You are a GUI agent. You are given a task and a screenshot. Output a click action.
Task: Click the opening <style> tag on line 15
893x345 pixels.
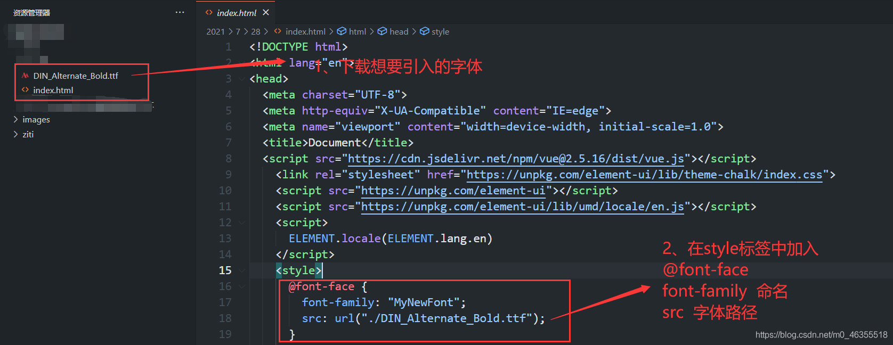click(299, 270)
